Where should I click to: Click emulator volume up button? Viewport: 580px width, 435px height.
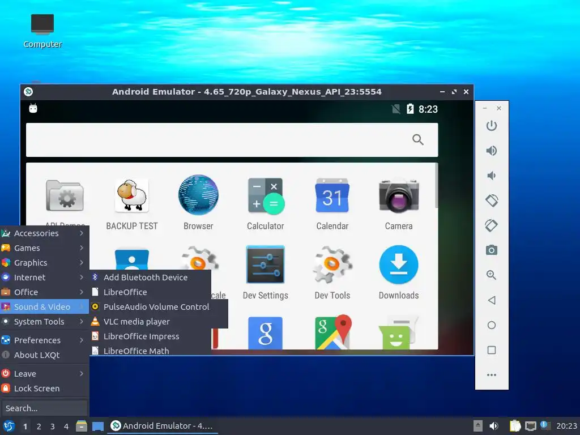pyautogui.click(x=492, y=151)
